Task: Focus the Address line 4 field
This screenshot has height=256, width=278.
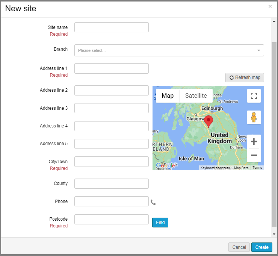Action: coord(112,126)
